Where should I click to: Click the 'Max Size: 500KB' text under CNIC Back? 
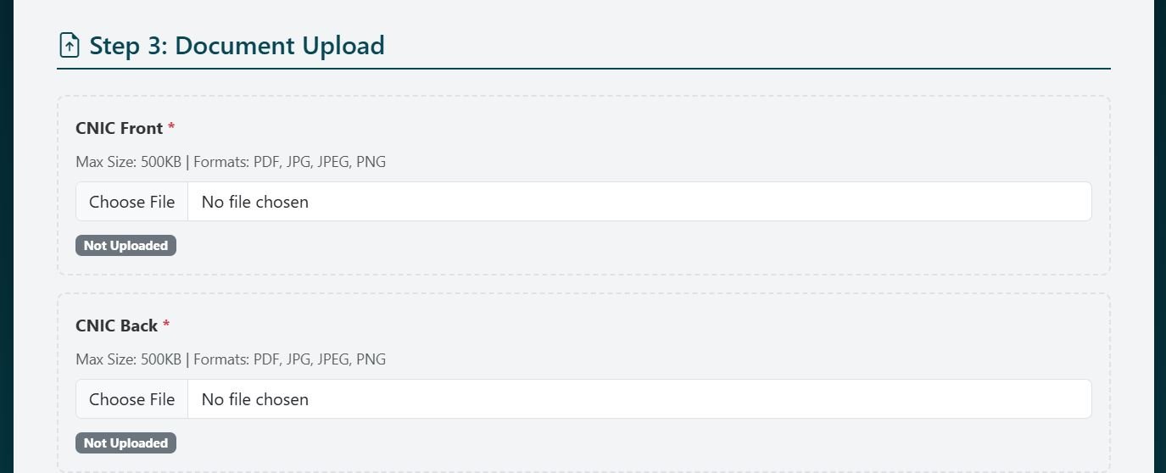click(x=128, y=359)
